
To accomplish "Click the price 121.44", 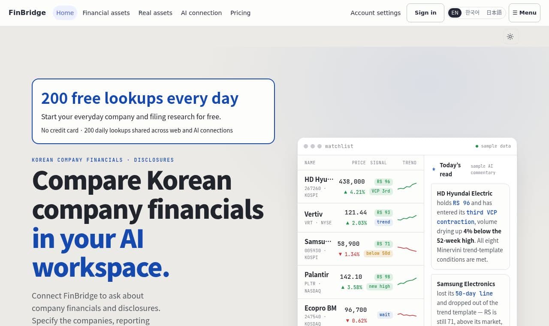I will coord(356,212).
